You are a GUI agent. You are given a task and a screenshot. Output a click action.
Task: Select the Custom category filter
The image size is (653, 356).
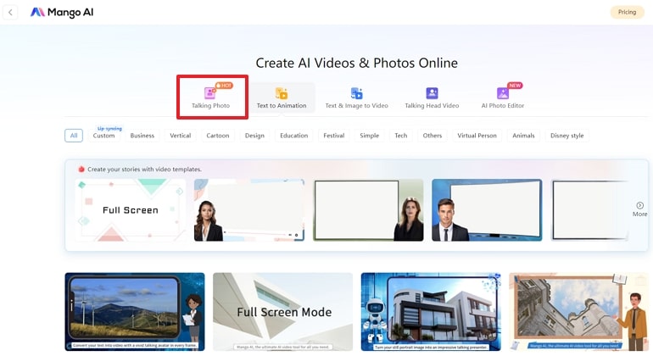pyautogui.click(x=103, y=136)
